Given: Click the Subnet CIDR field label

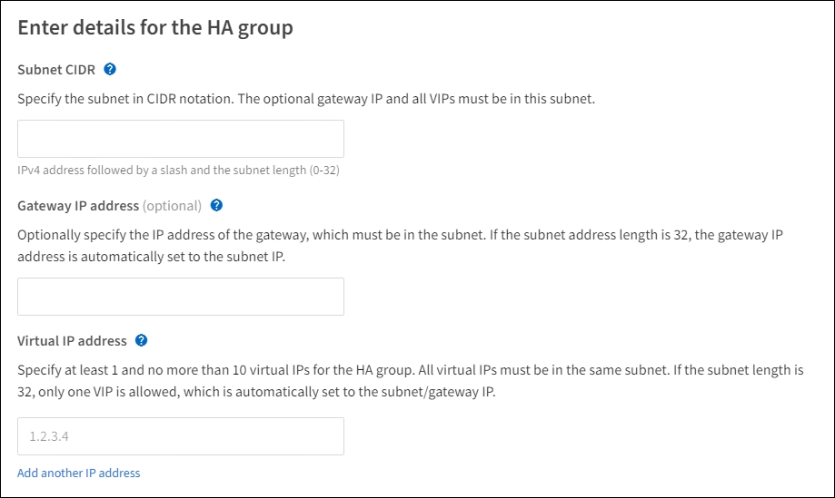Looking at the screenshot, I should [56, 70].
